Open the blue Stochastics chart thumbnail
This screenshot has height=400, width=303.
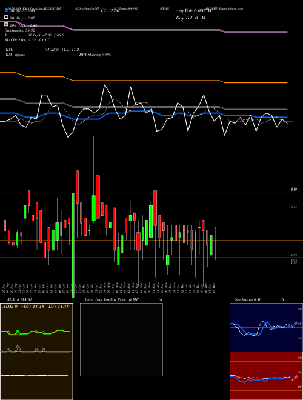click(266, 327)
